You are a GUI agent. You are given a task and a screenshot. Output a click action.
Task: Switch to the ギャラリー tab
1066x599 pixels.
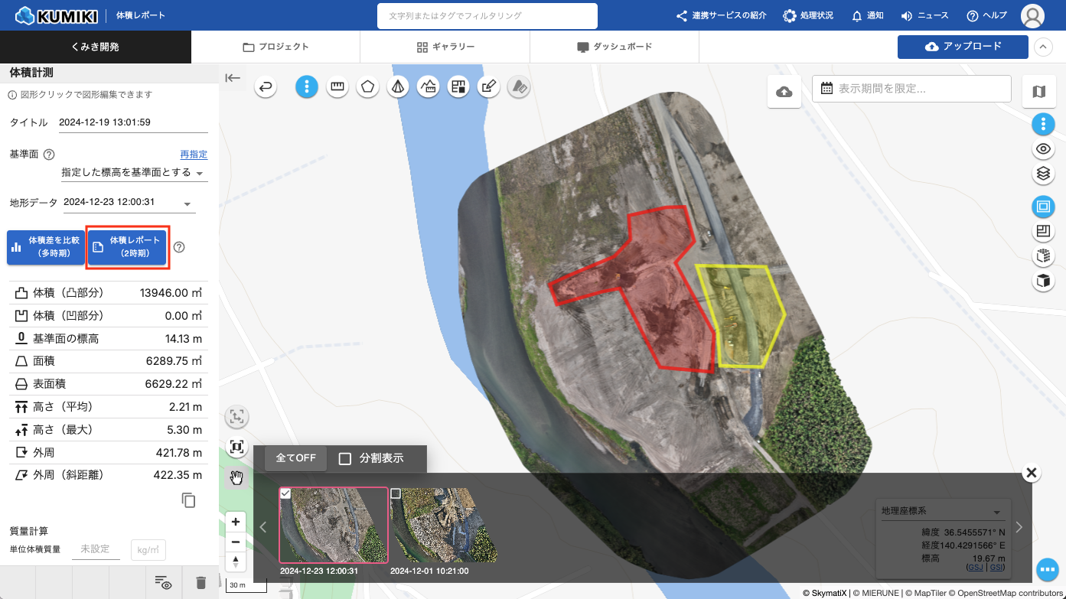[x=445, y=47]
